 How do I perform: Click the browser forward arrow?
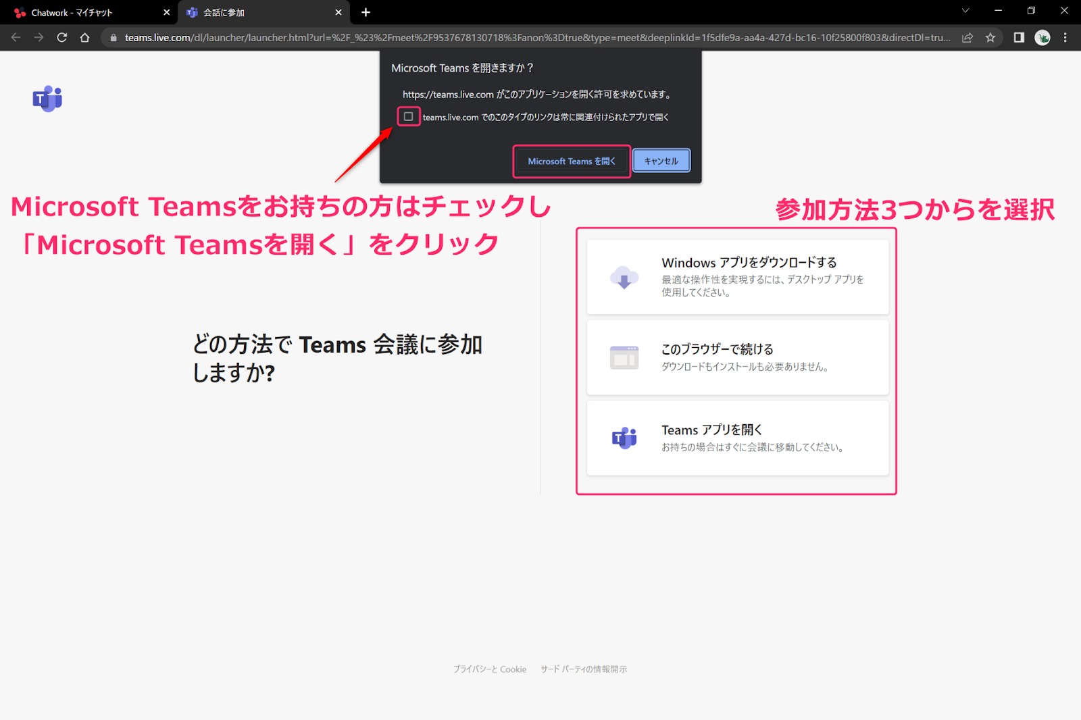coord(39,38)
